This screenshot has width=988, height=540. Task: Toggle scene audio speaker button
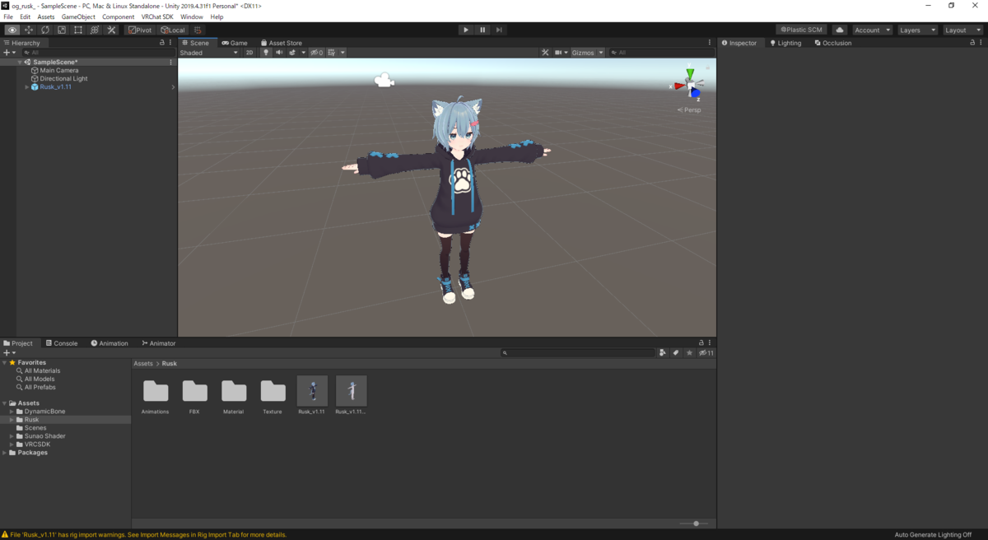(279, 53)
